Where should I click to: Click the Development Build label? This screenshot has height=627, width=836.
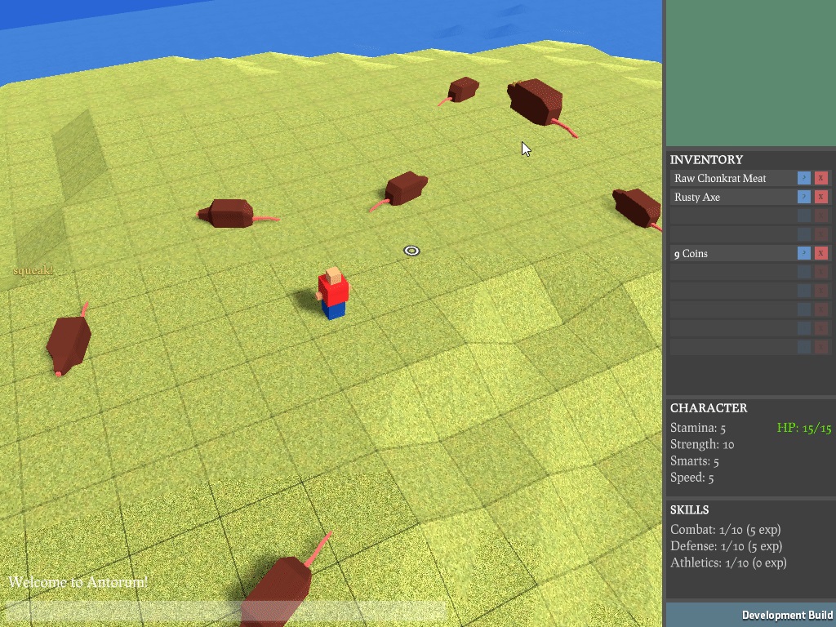coord(786,615)
